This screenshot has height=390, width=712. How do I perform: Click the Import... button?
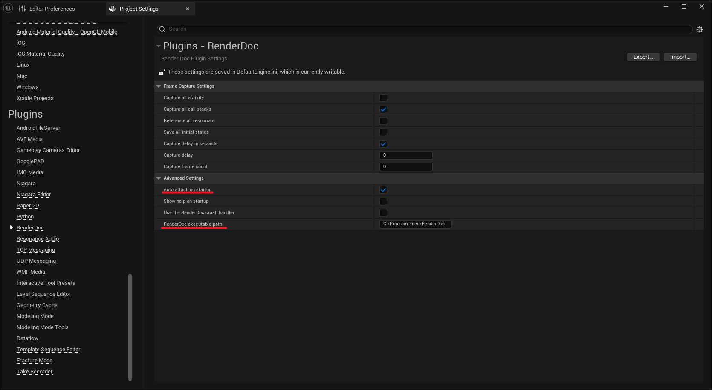coord(680,57)
